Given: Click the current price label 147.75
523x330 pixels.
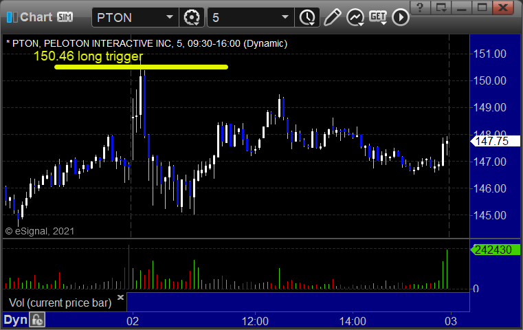Looking at the screenshot, I should (495, 141).
